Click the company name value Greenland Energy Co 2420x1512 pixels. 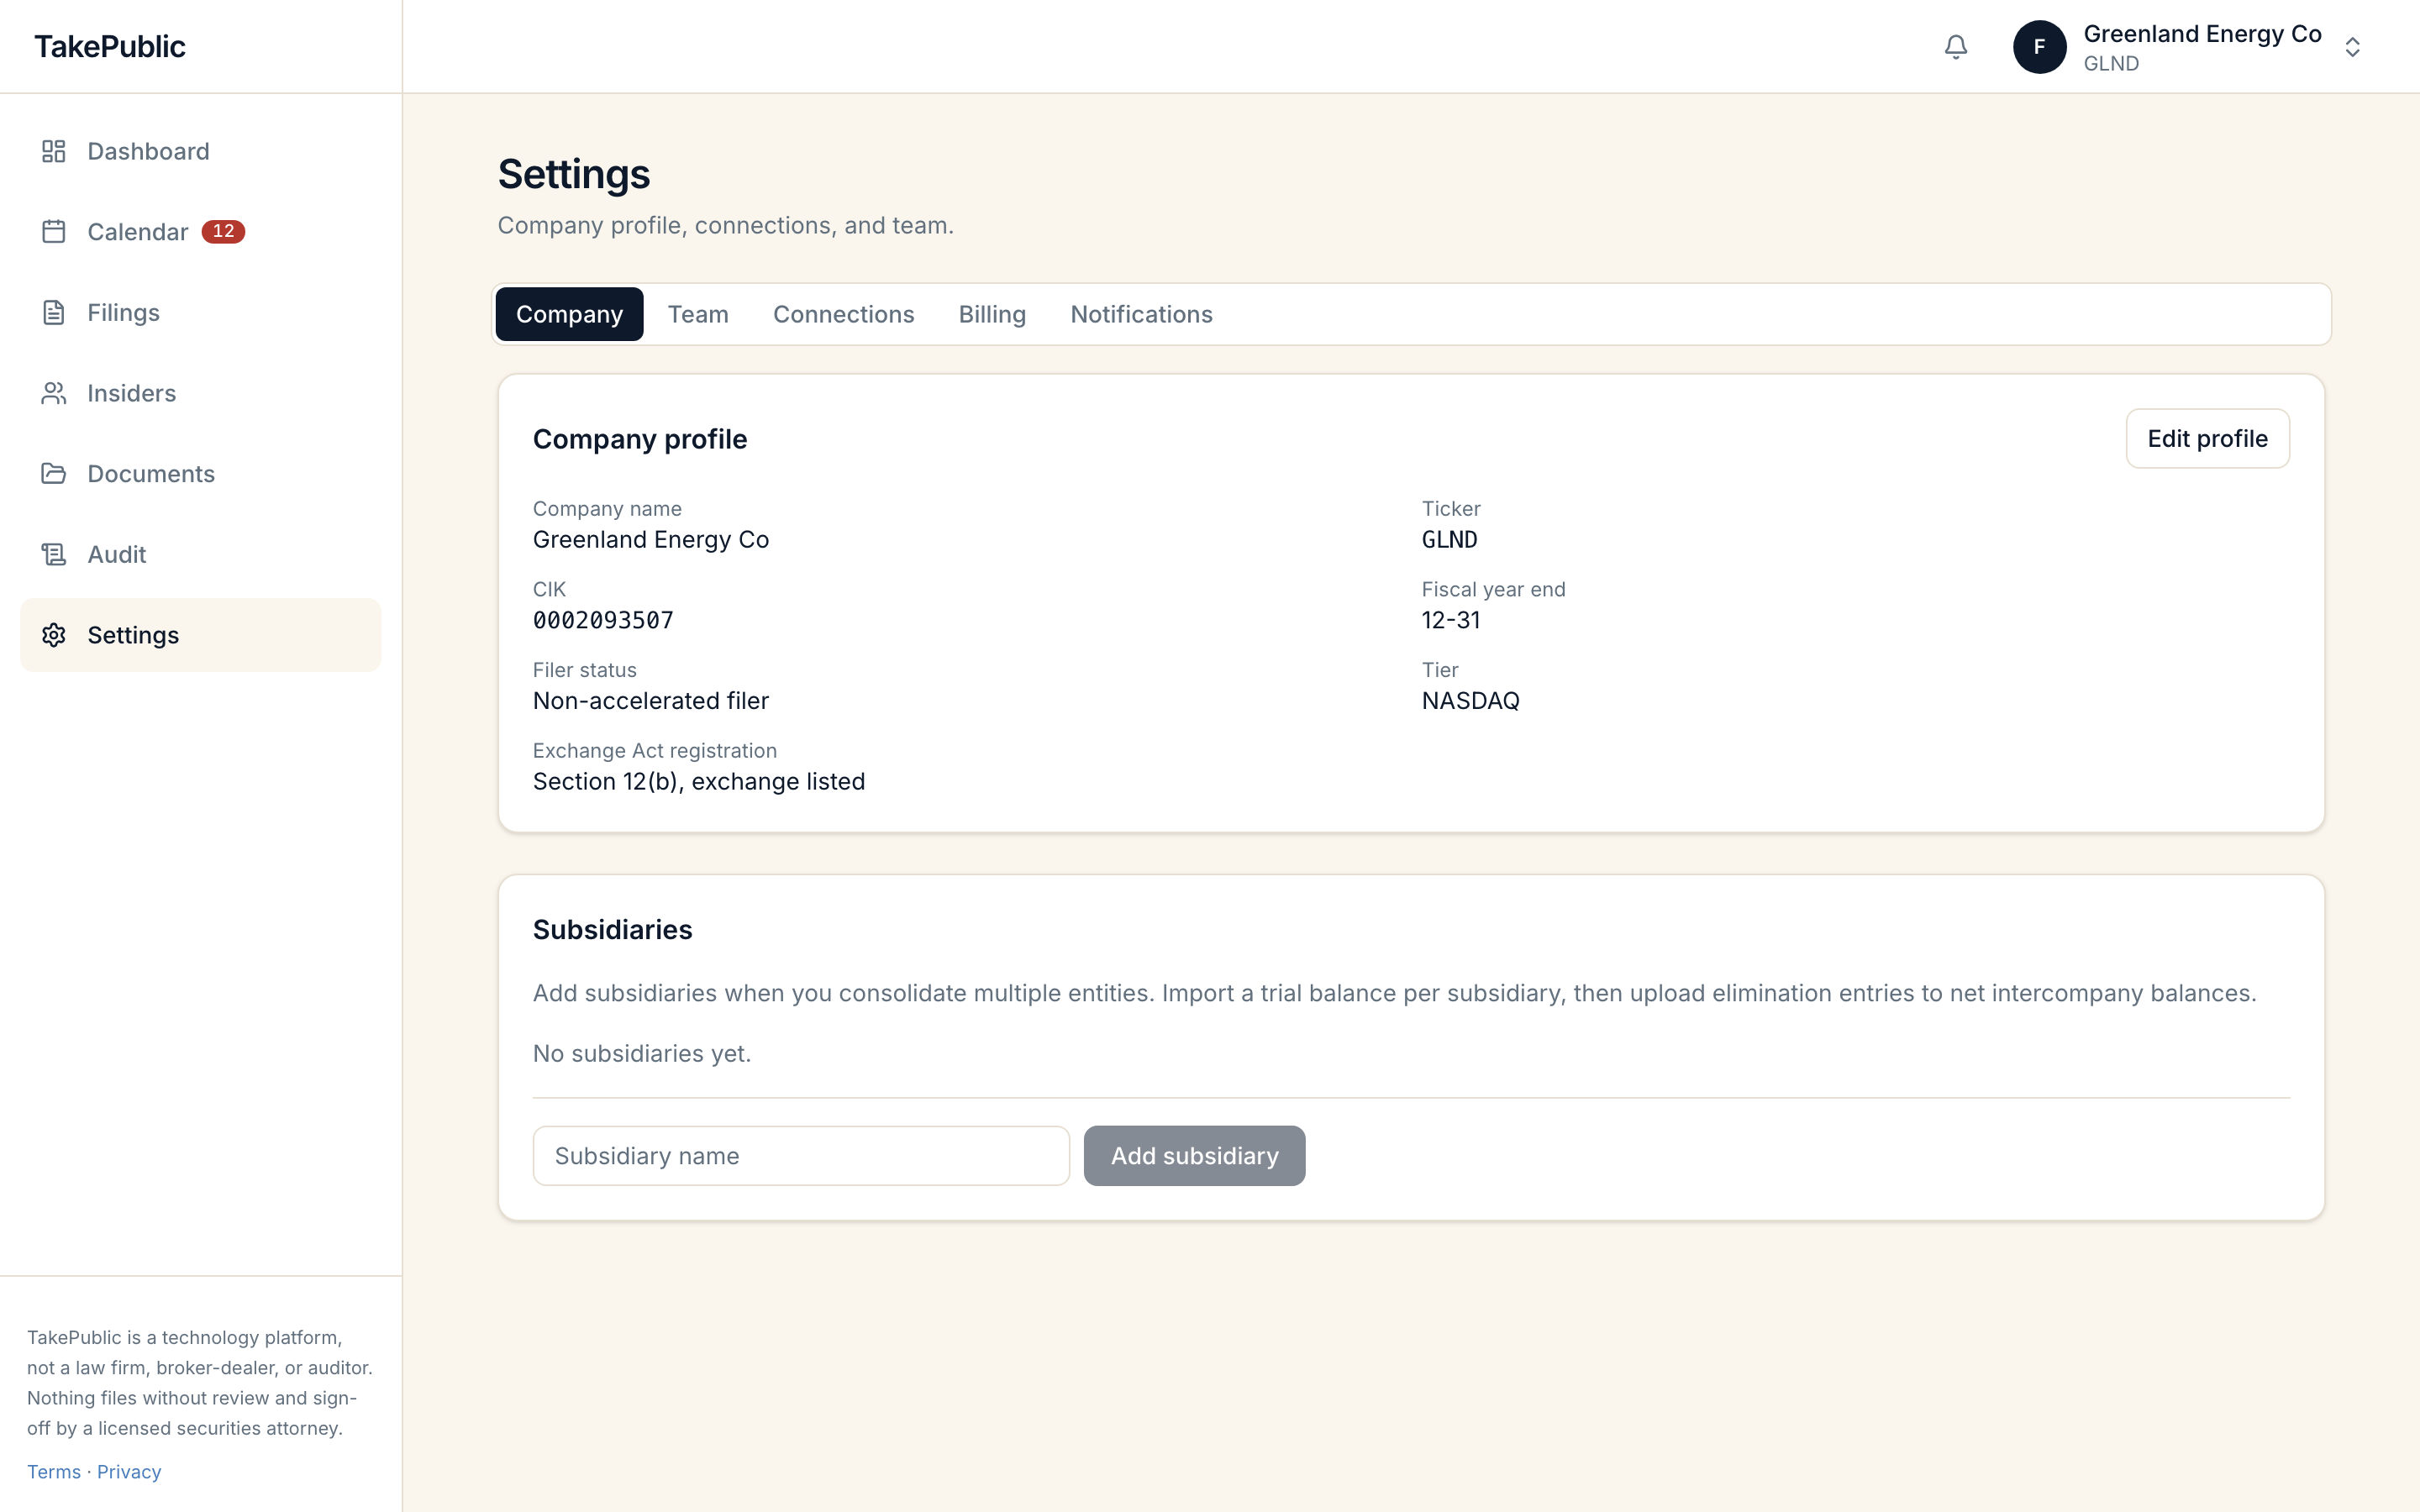tap(651, 540)
